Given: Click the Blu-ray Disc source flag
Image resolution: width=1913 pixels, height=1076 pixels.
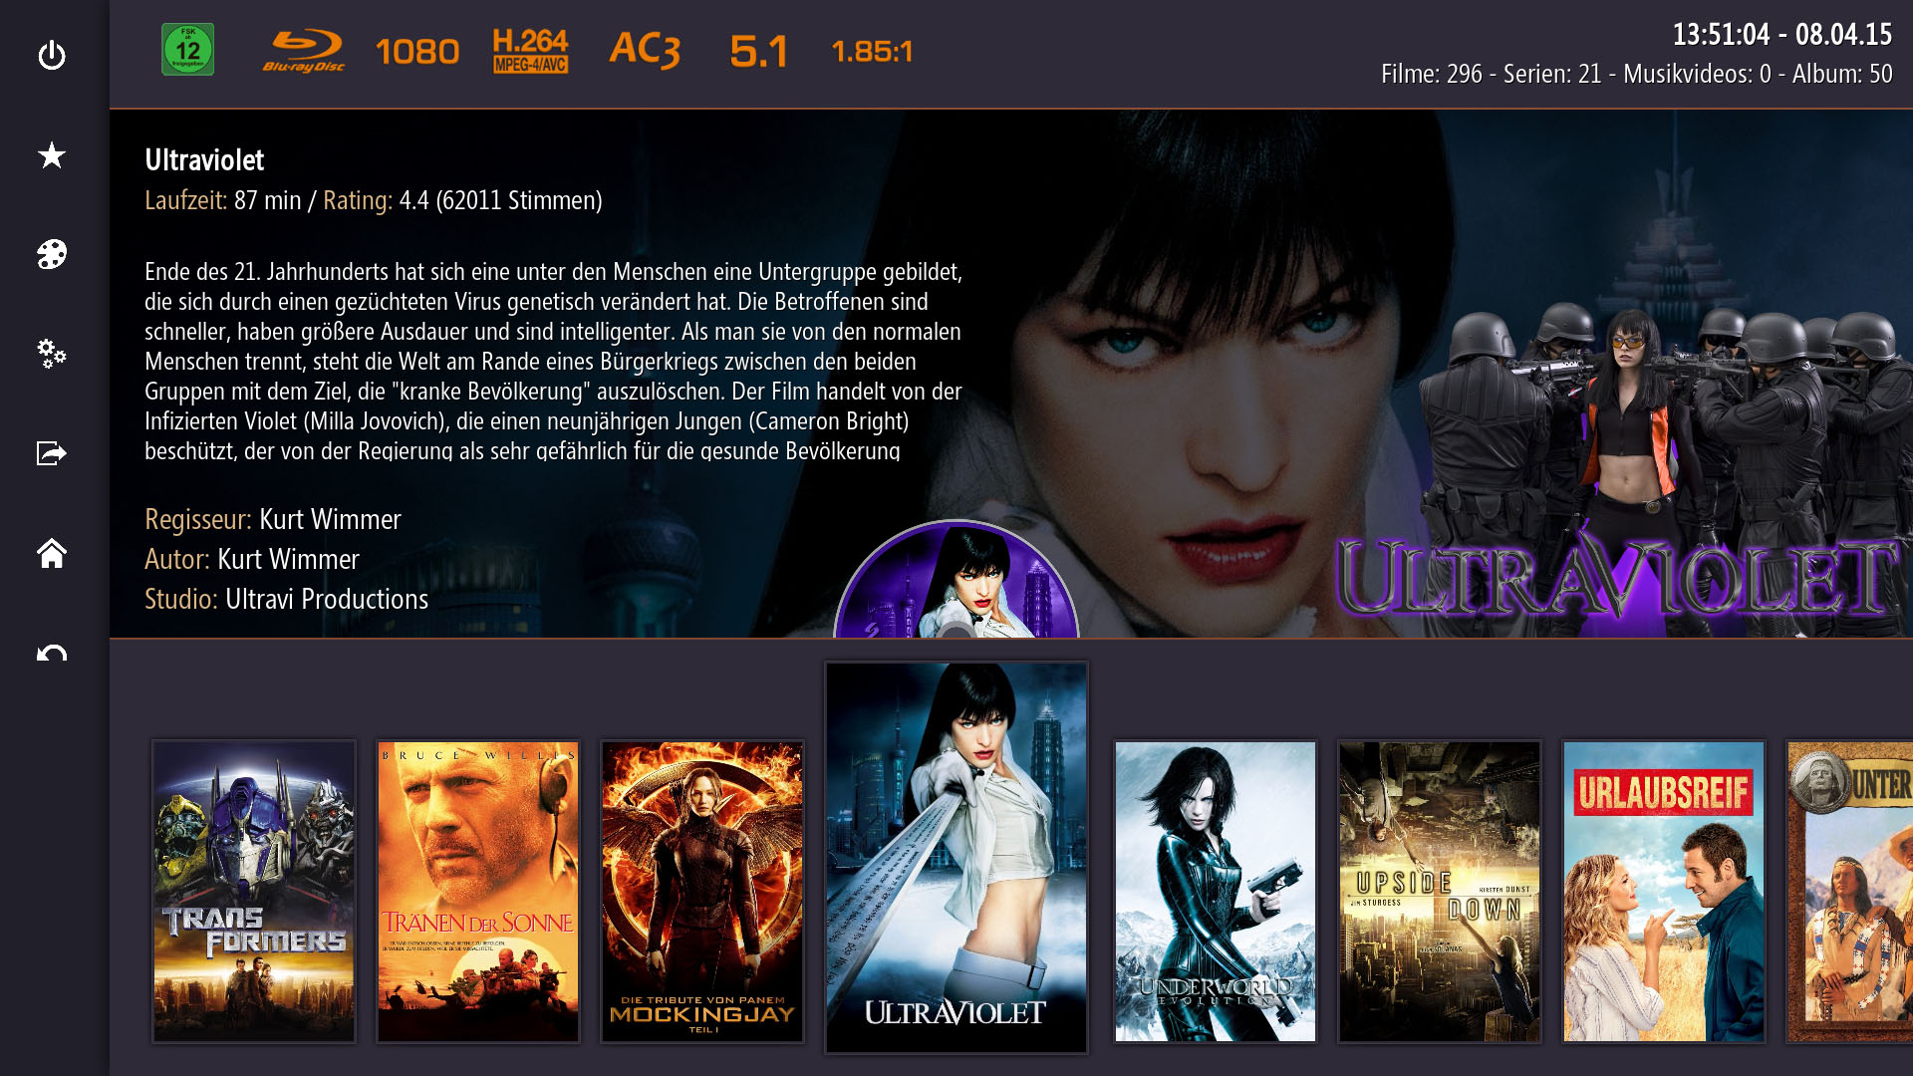Looking at the screenshot, I should pos(304,51).
